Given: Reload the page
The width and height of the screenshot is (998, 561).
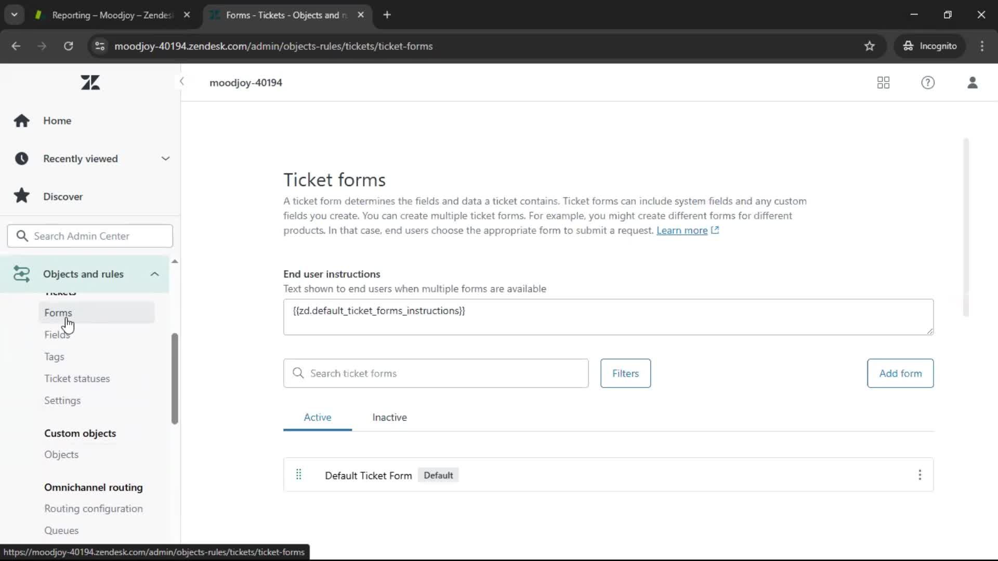Looking at the screenshot, I should pyautogui.click(x=68, y=46).
